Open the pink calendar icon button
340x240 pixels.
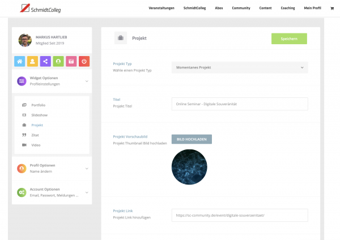(71, 61)
